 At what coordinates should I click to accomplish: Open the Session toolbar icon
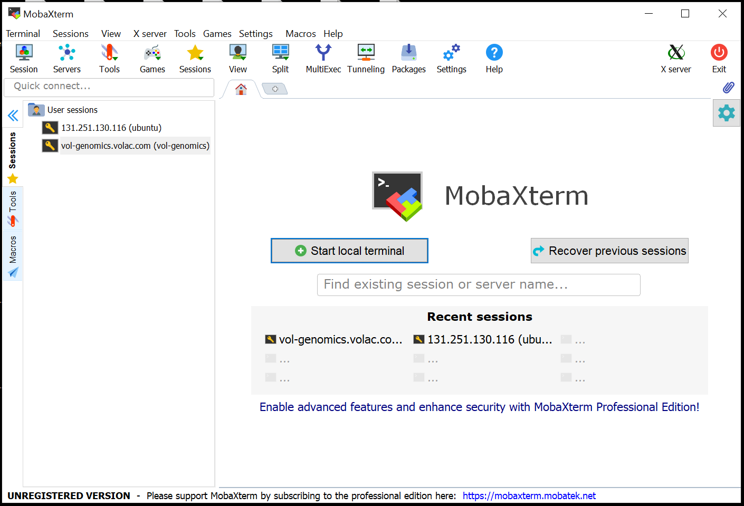click(x=24, y=59)
